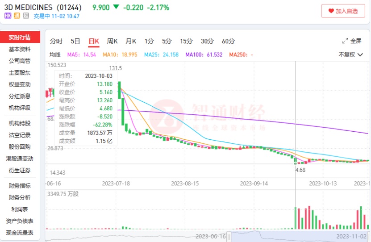Click the gray 延 delayed quote badge
The height and width of the screenshot is (242, 371).
(26, 16)
